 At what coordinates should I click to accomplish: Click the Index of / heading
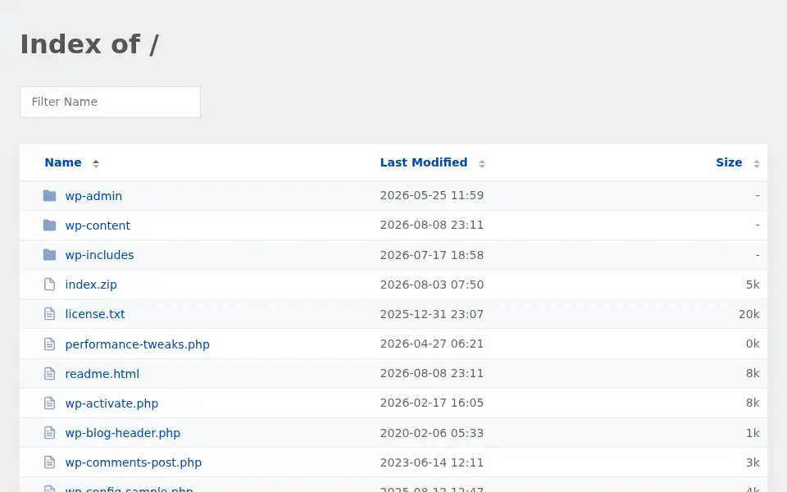point(89,44)
